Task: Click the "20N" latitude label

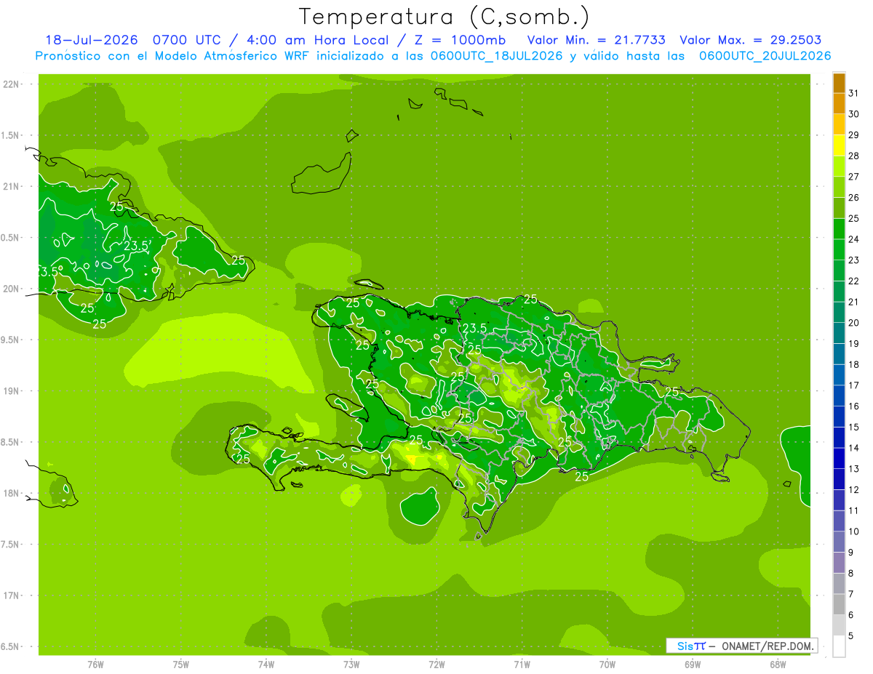Action: pos(12,289)
